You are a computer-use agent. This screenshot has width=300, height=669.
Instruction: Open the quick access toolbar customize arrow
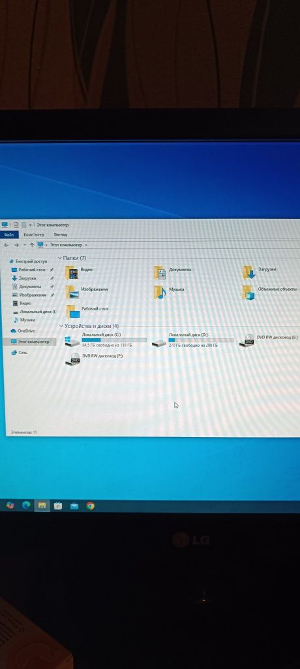[x=31, y=225]
